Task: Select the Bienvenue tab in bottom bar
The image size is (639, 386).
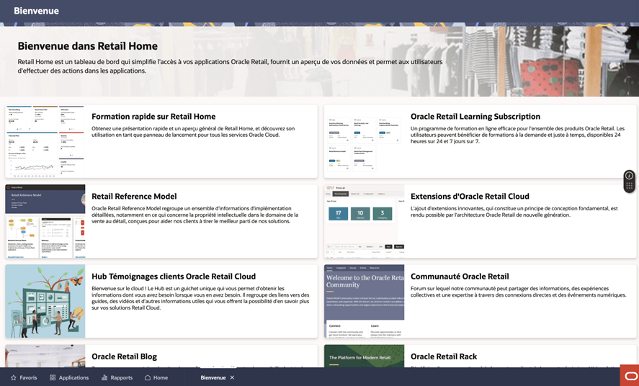Action: click(x=213, y=377)
